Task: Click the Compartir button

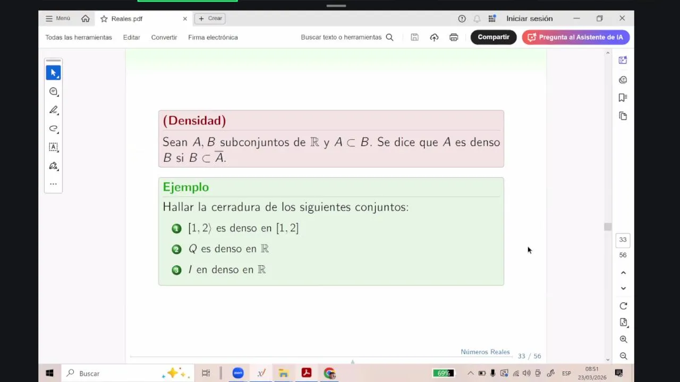Action: pos(494,37)
